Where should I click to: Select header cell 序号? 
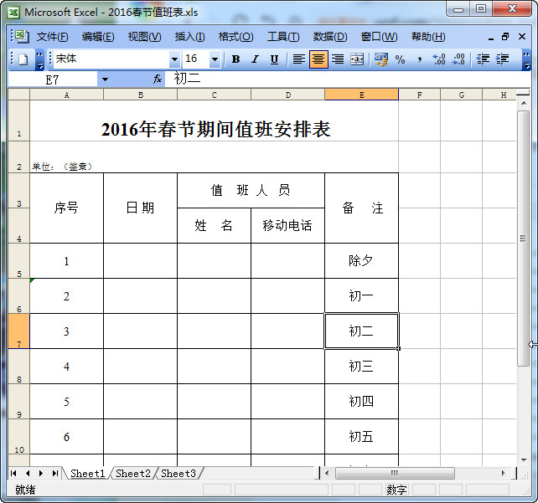[x=66, y=208]
